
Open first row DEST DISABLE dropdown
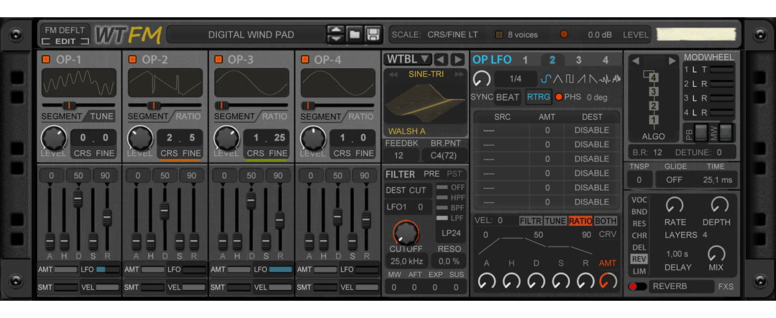[592, 130]
